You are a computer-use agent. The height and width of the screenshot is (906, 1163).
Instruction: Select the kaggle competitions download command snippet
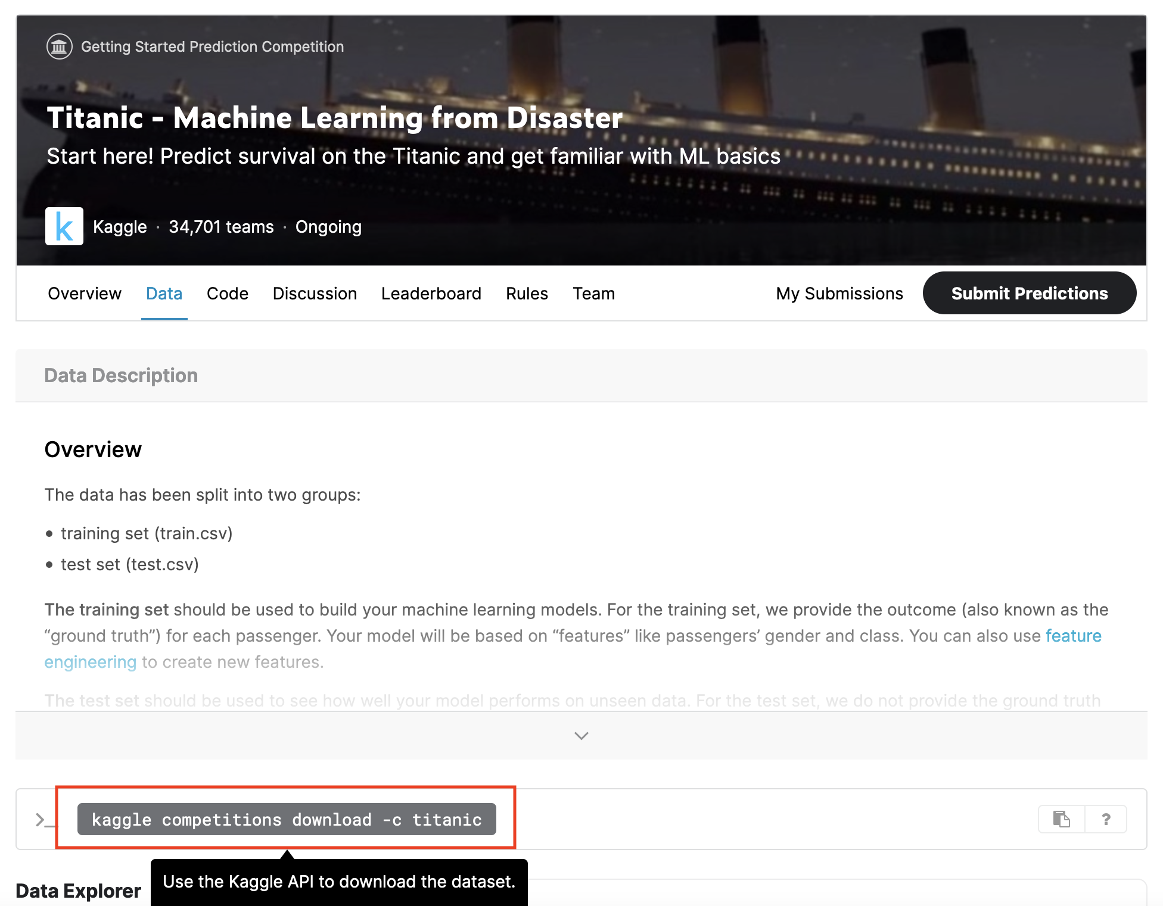[286, 820]
